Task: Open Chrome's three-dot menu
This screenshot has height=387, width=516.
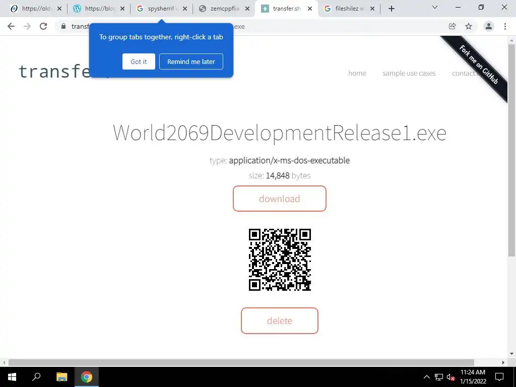Action: 505,26
